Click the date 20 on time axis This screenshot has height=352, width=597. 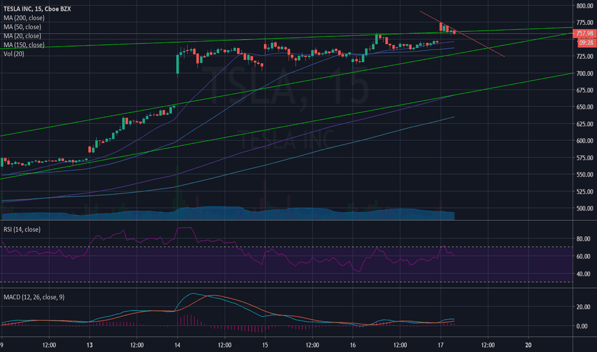[528, 345]
